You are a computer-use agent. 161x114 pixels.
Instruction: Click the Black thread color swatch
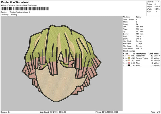click(129, 65)
